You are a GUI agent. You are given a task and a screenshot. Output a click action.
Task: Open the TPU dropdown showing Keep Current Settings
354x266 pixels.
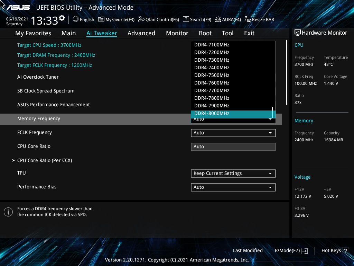click(233, 173)
